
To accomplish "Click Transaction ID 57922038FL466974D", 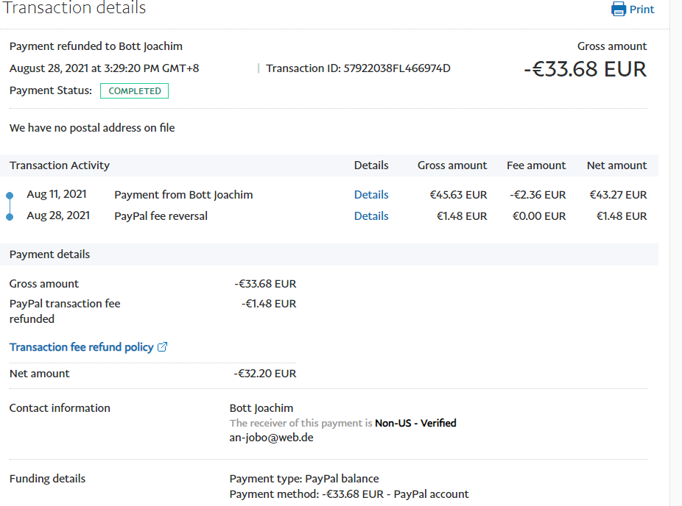I will pyautogui.click(x=358, y=68).
